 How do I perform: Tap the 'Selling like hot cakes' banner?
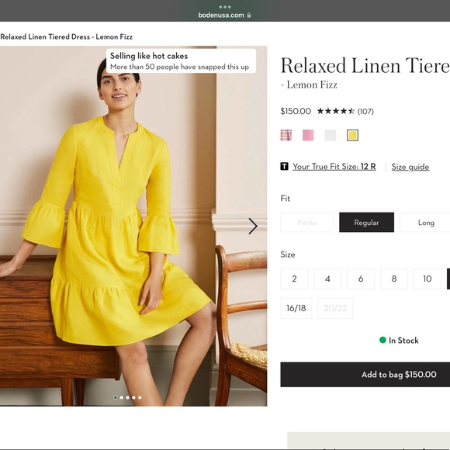tap(181, 61)
